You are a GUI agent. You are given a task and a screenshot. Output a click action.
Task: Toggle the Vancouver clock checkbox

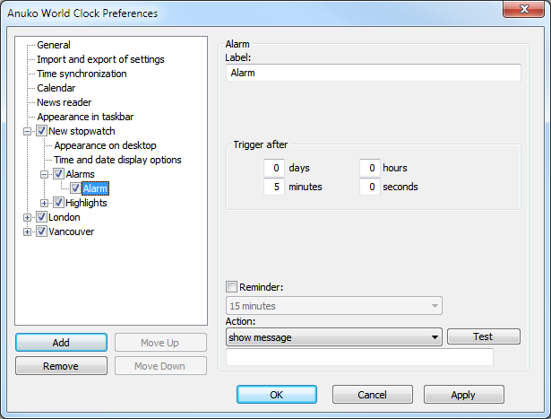(x=41, y=231)
